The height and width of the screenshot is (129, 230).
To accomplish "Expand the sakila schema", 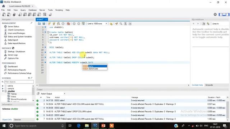I will (3, 86).
